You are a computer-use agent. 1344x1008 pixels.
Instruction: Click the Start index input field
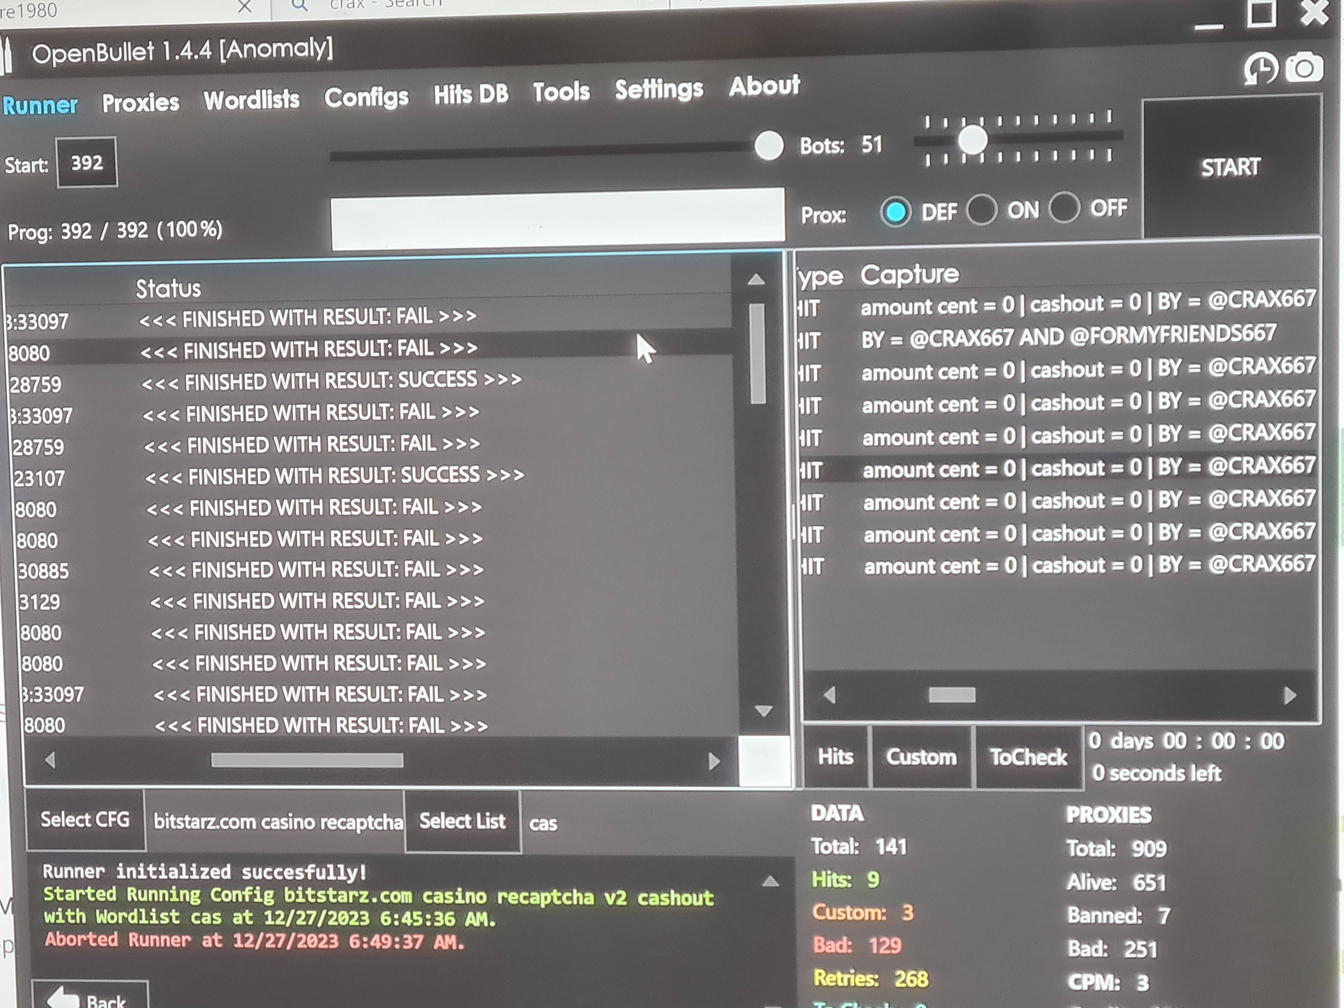pyautogui.click(x=87, y=163)
